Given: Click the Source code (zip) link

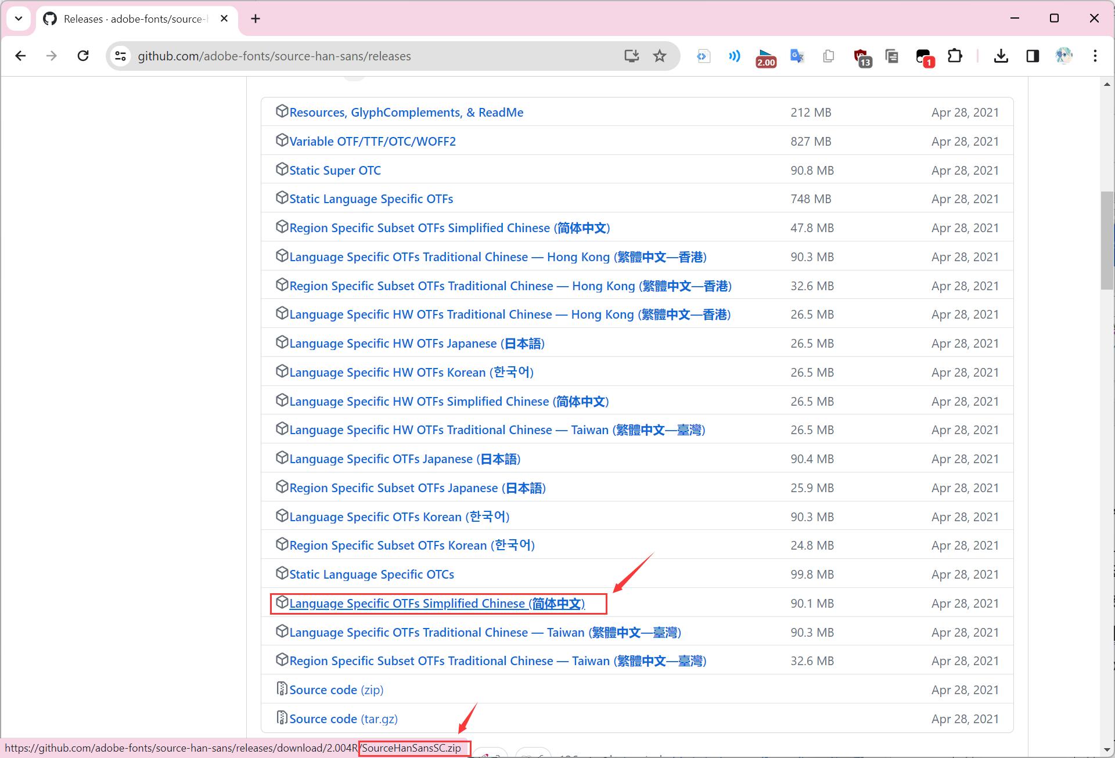Looking at the screenshot, I should click(x=336, y=690).
